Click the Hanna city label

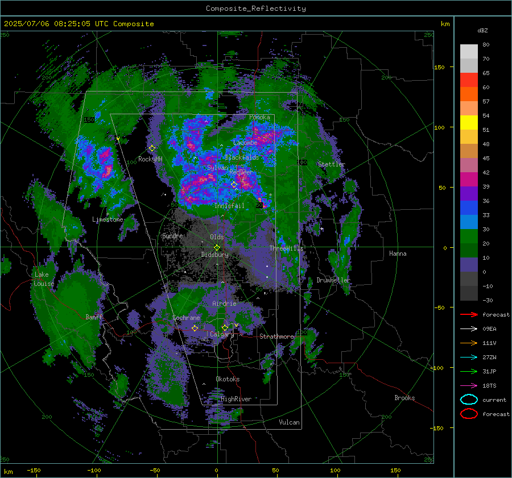398,253
